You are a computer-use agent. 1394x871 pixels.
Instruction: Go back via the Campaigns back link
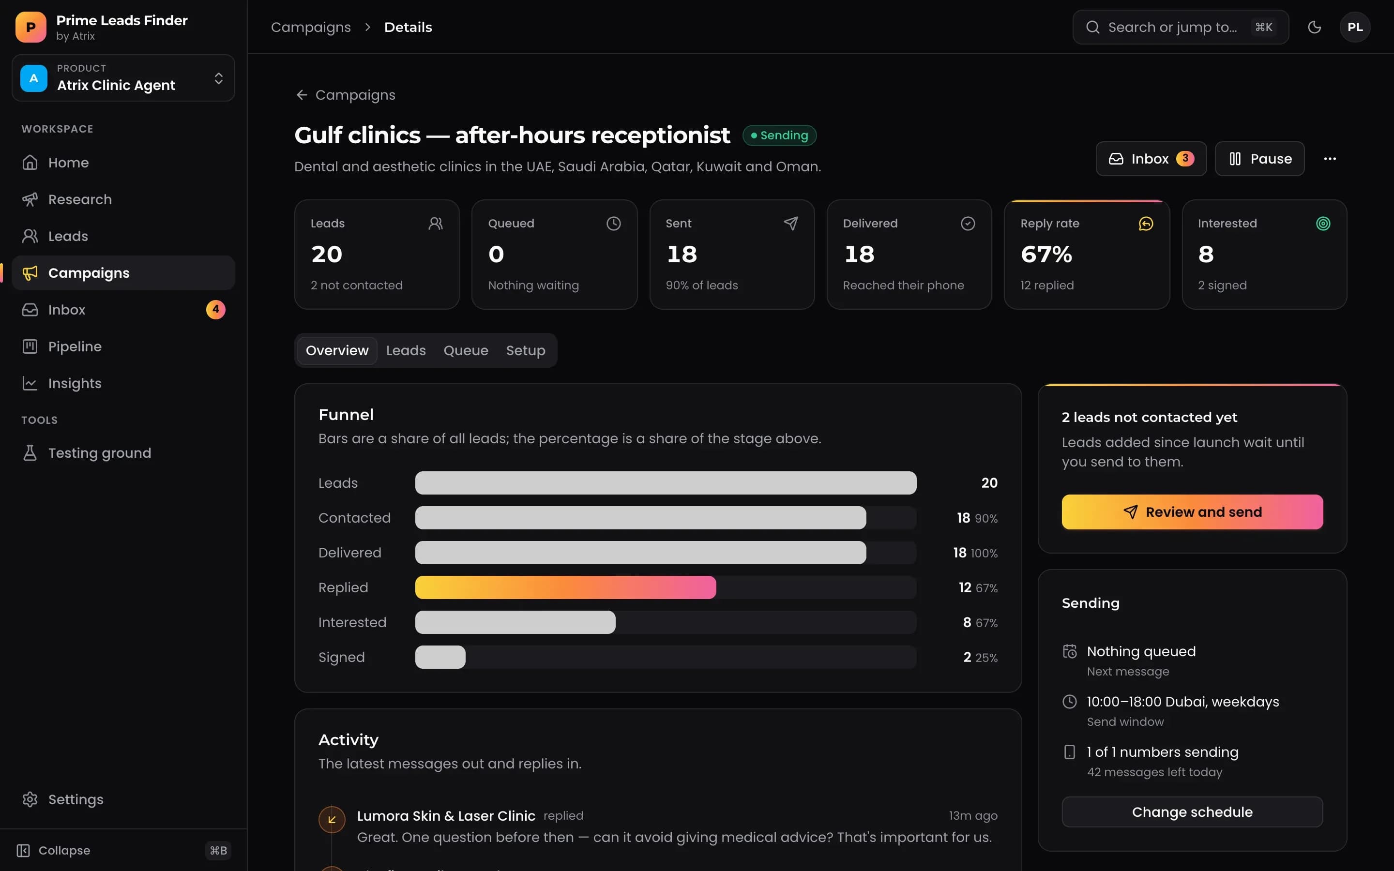pyautogui.click(x=346, y=95)
